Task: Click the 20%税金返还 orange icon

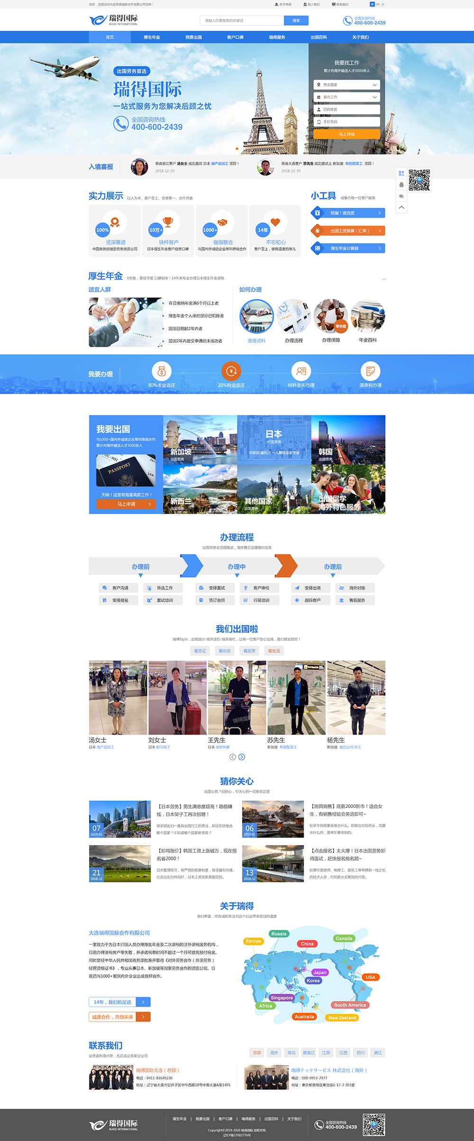Action: 231,371
